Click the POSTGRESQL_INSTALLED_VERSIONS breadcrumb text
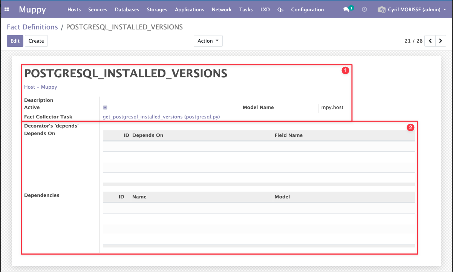The image size is (453, 272). pos(124,27)
